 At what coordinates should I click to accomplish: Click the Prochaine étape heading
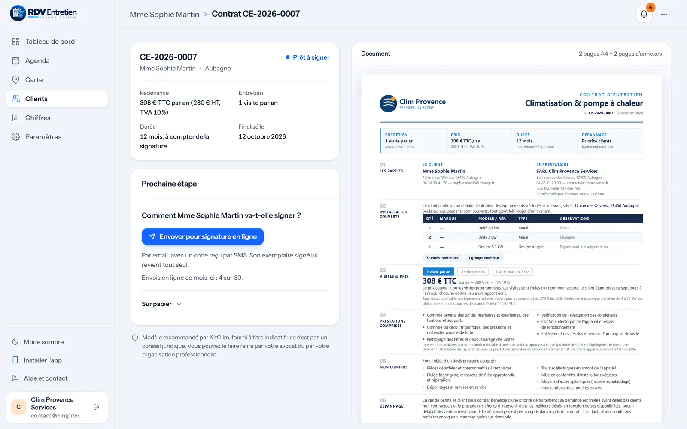click(x=169, y=184)
